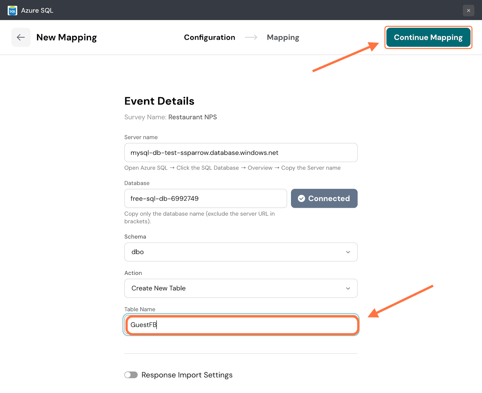The width and height of the screenshot is (482, 393).
Task: Close the Azure SQL dialog
Action: pos(468,11)
